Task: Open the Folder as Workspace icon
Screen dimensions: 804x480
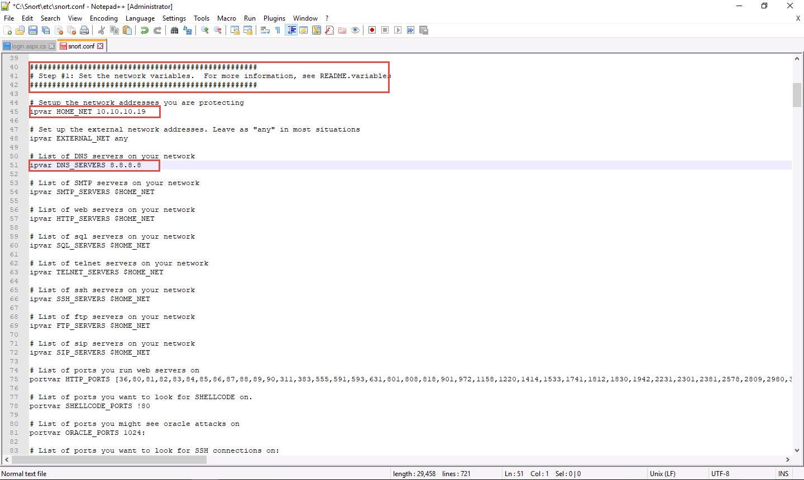Action: pyautogui.click(x=342, y=30)
